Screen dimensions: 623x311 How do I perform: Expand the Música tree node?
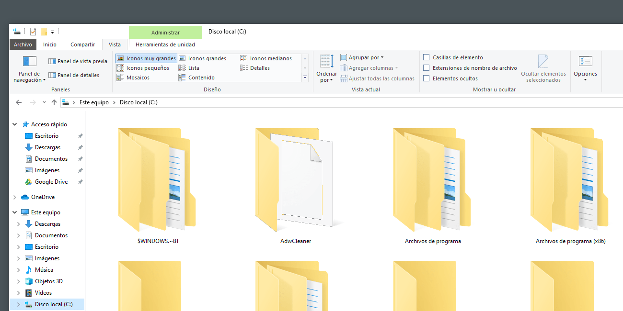click(x=19, y=270)
